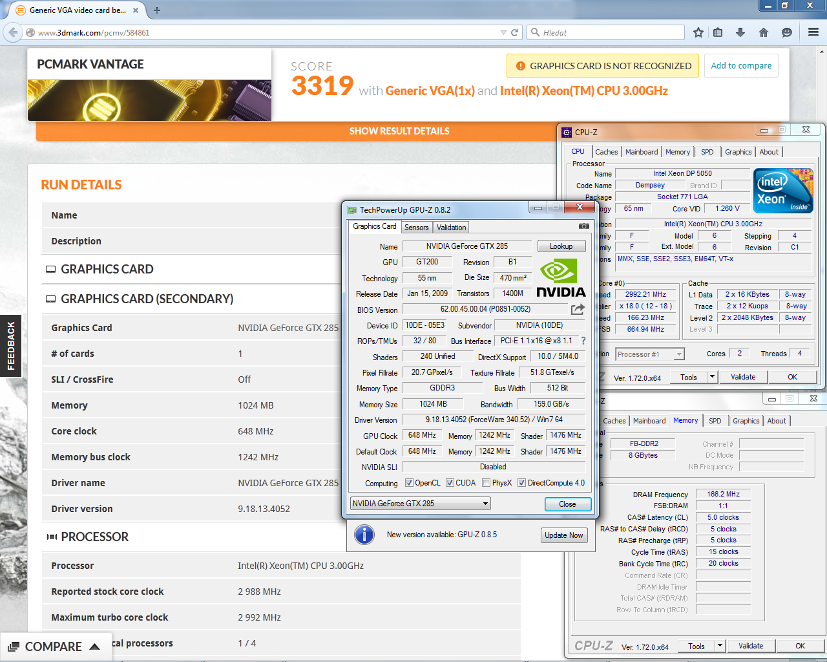Open the Graphics tab in lower CPU-Z window
The image size is (827, 662).
click(x=746, y=421)
